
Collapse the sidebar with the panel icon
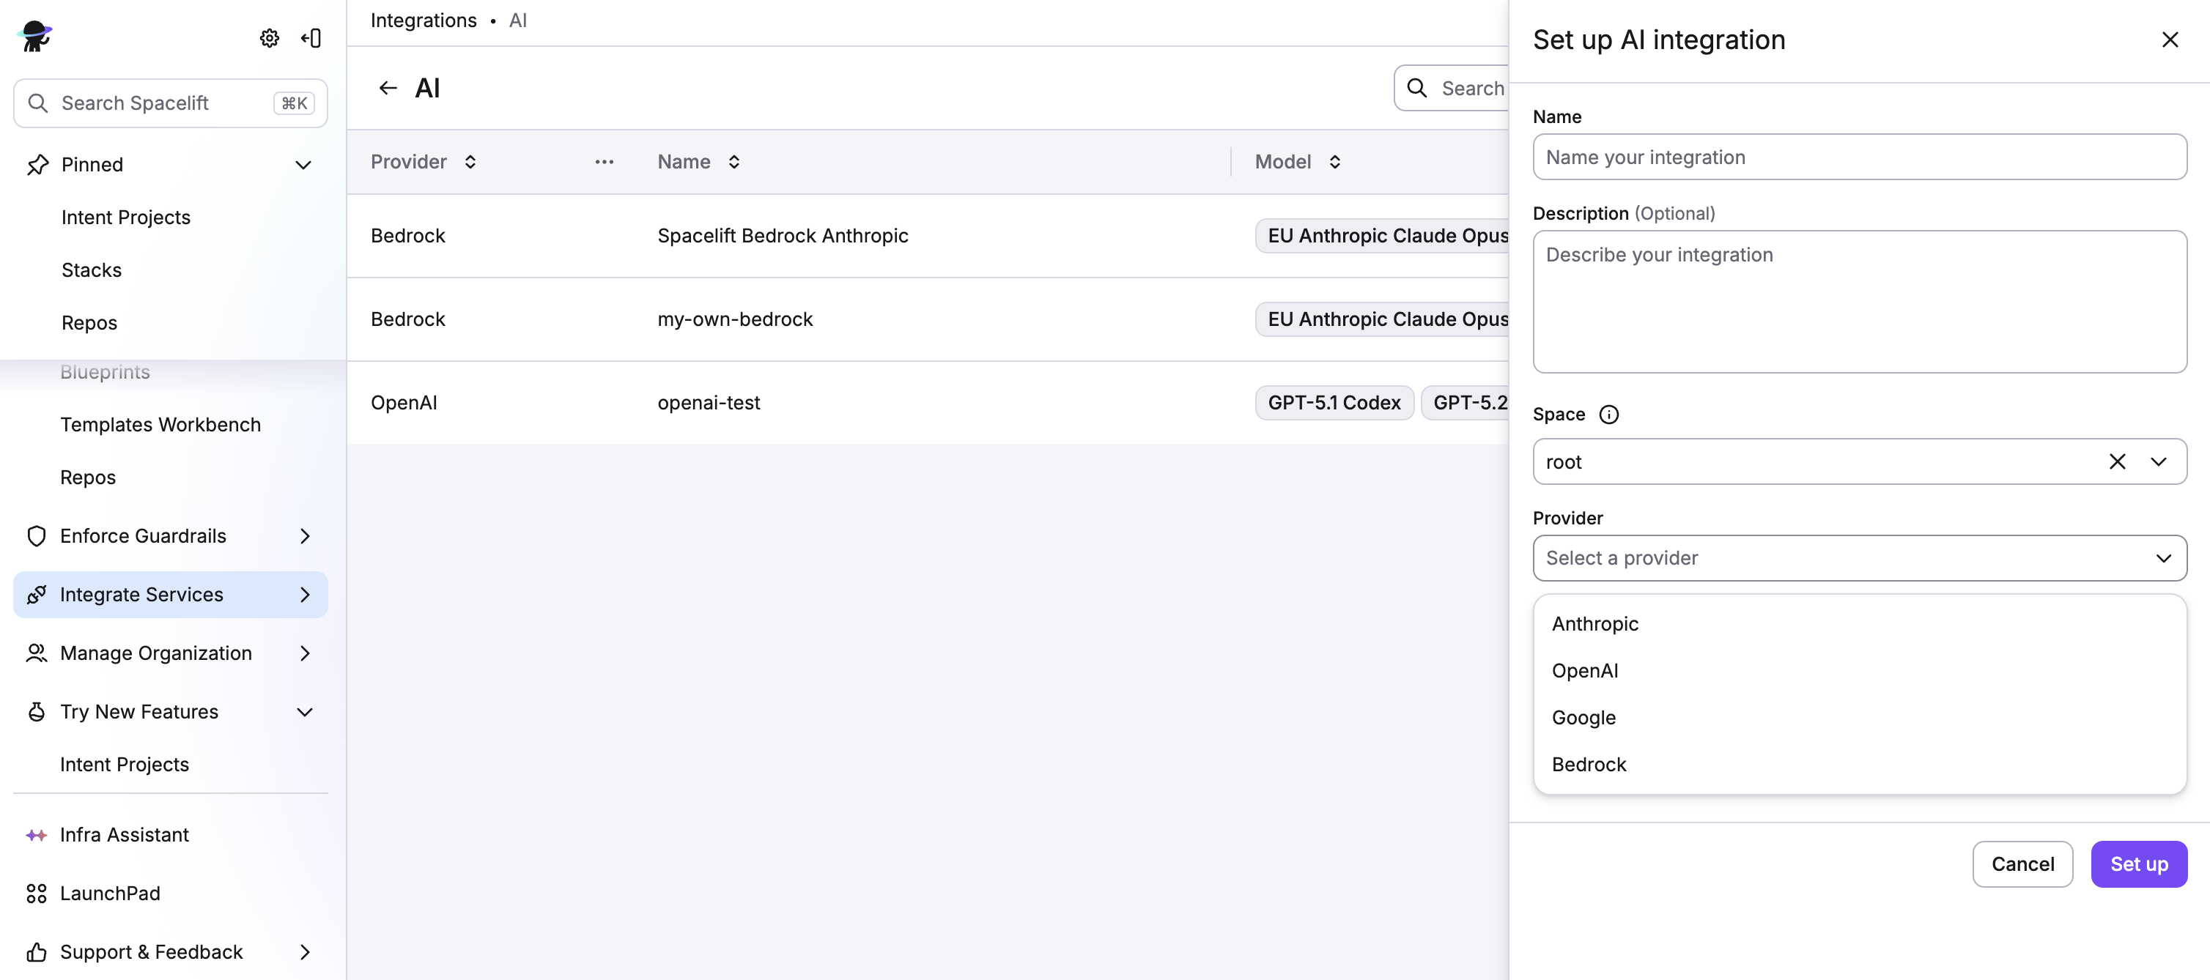tap(311, 38)
